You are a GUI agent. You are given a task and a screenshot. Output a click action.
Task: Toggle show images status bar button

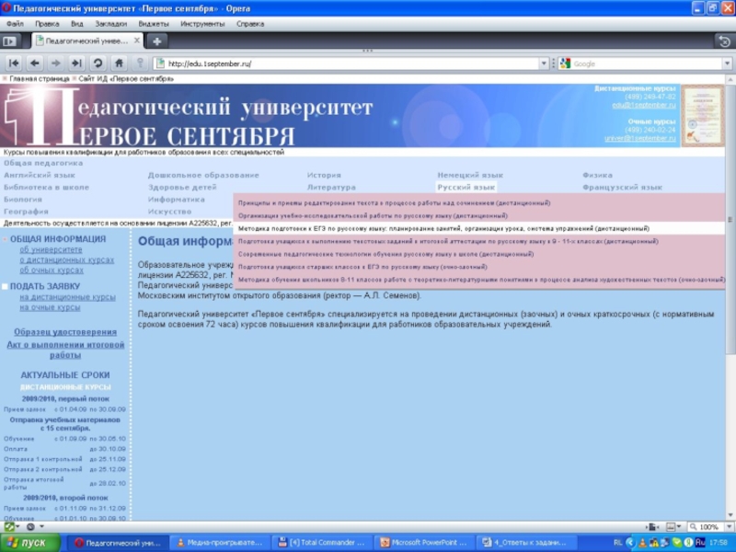671,526
